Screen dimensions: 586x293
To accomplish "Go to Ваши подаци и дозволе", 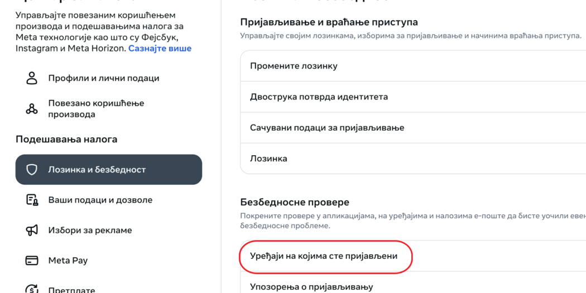I will [100, 200].
